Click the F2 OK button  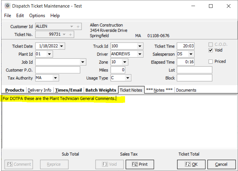(x=191, y=164)
